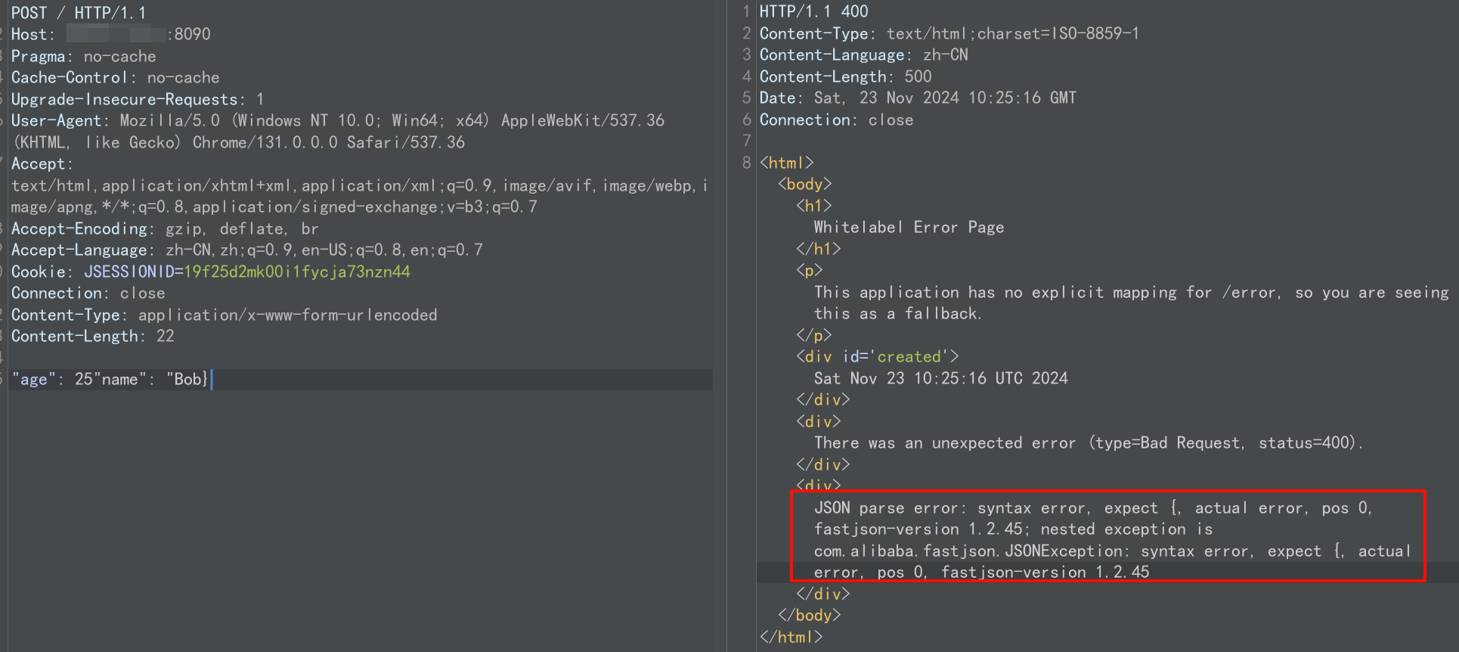Click 'com.alibaba.fastjson.JSONException' line
The height and width of the screenshot is (652, 1459).
tap(1112, 551)
